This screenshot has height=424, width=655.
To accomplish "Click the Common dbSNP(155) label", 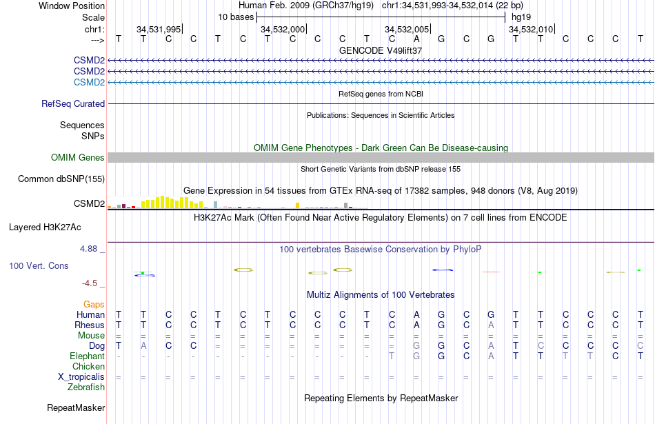I will point(61,179).
